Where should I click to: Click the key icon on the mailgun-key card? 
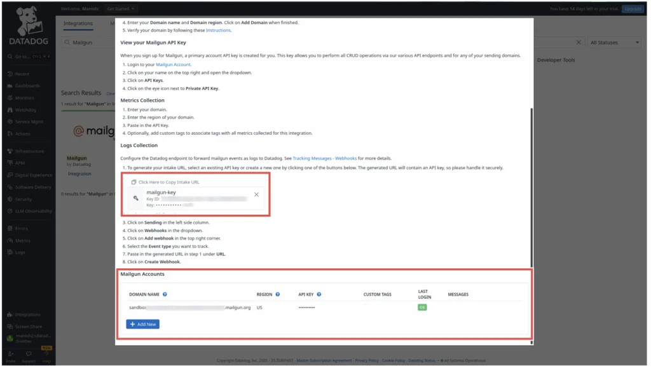pos(136,198)
